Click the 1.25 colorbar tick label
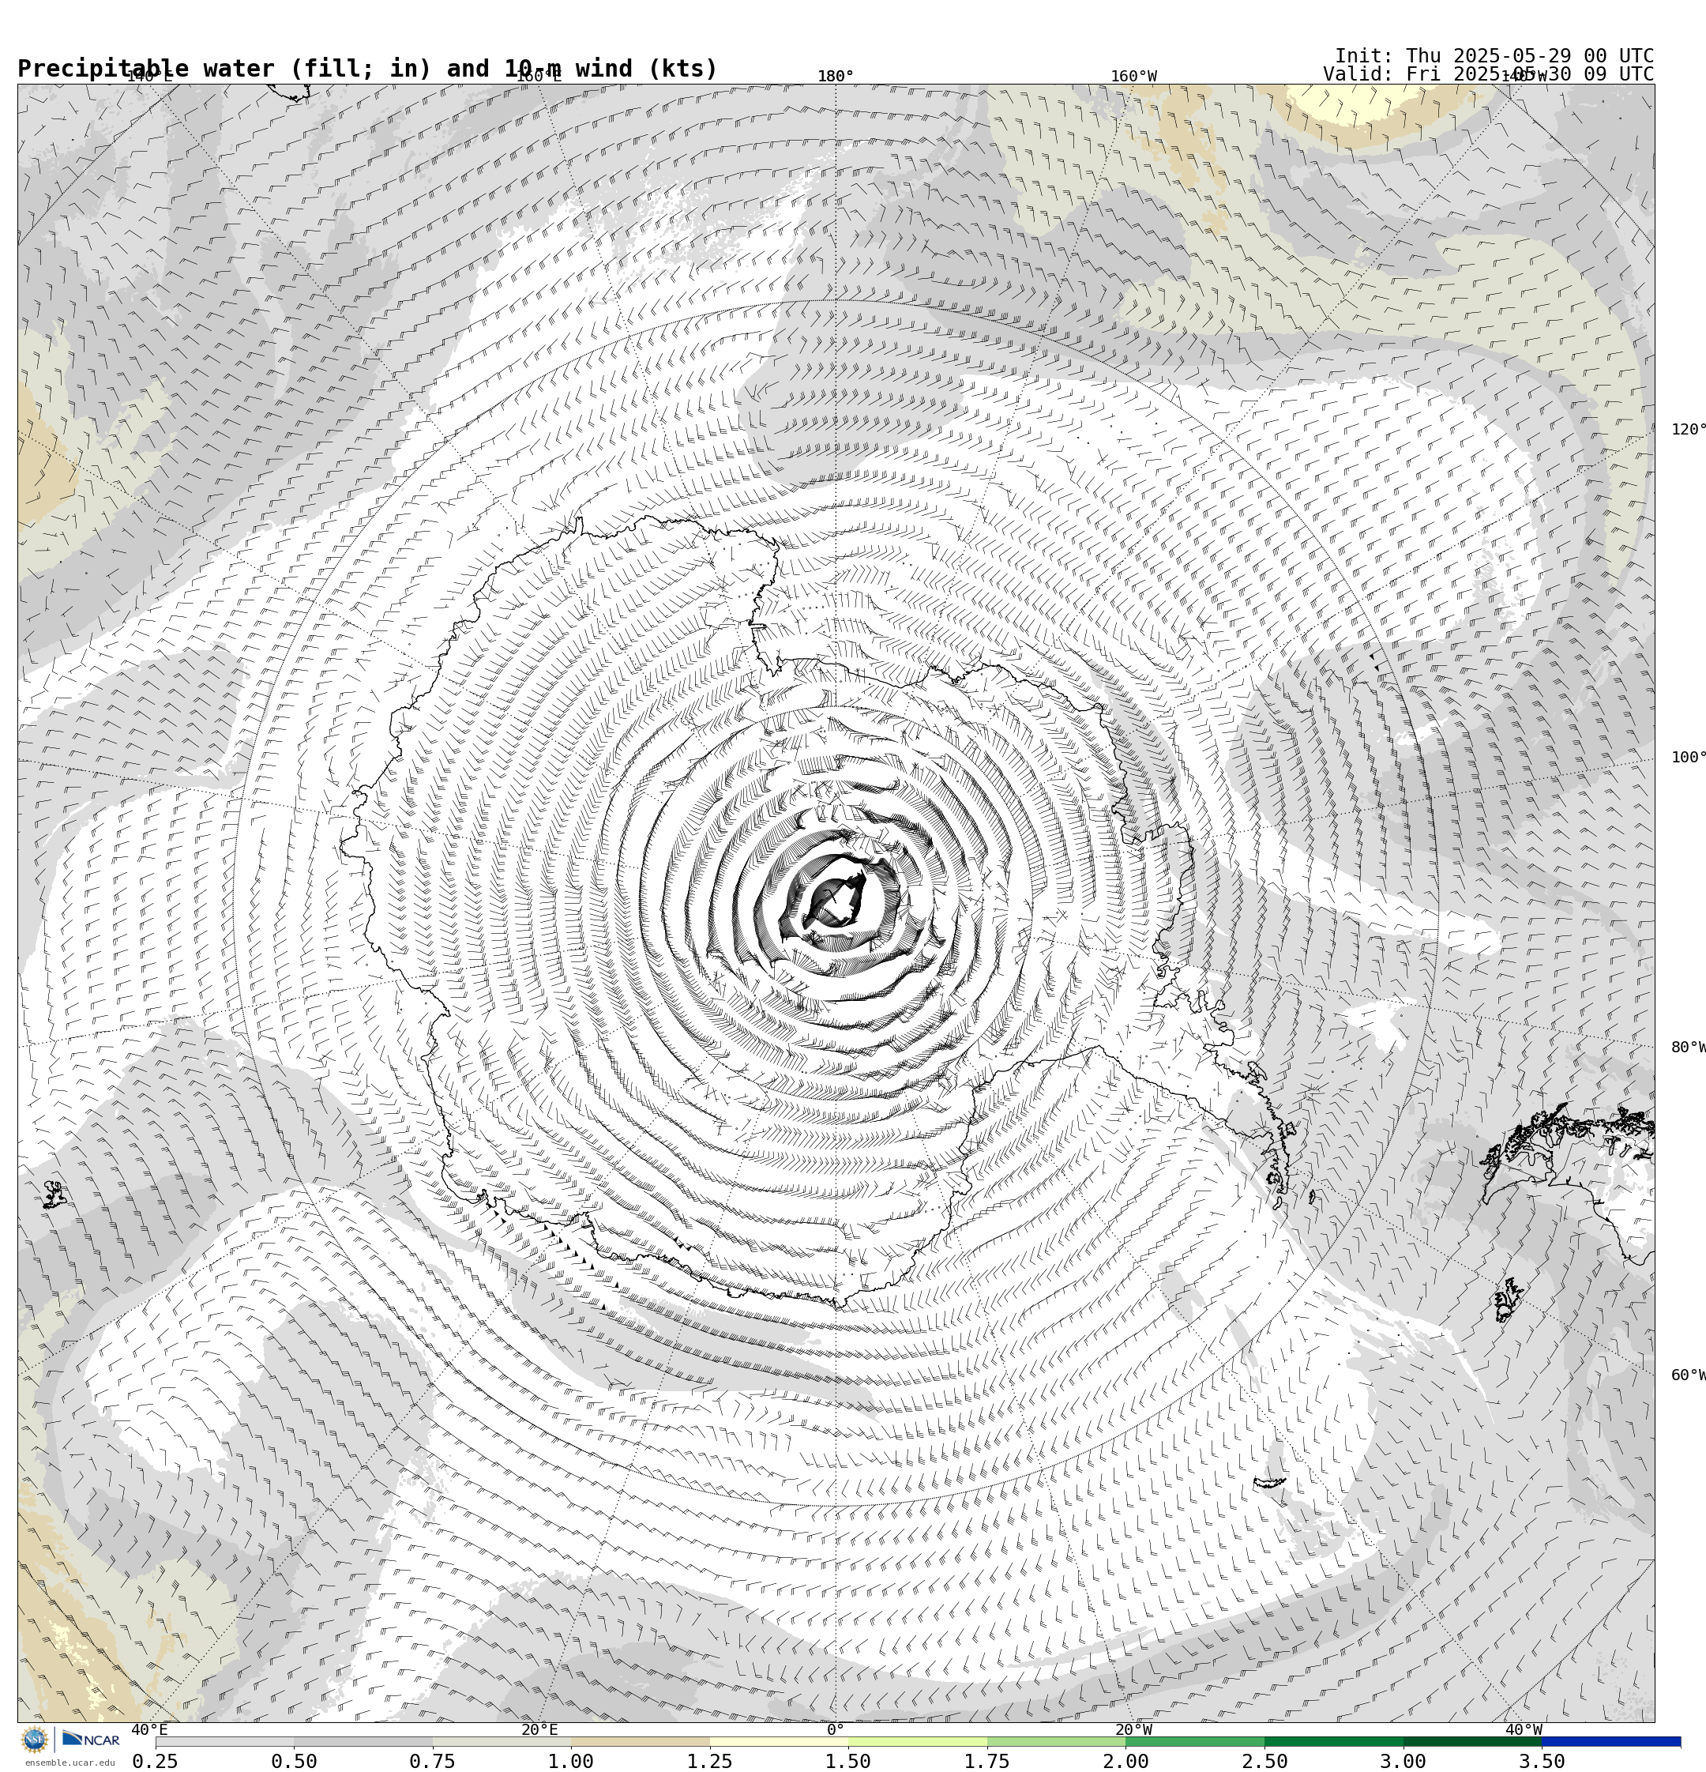 pos(710,1761)
